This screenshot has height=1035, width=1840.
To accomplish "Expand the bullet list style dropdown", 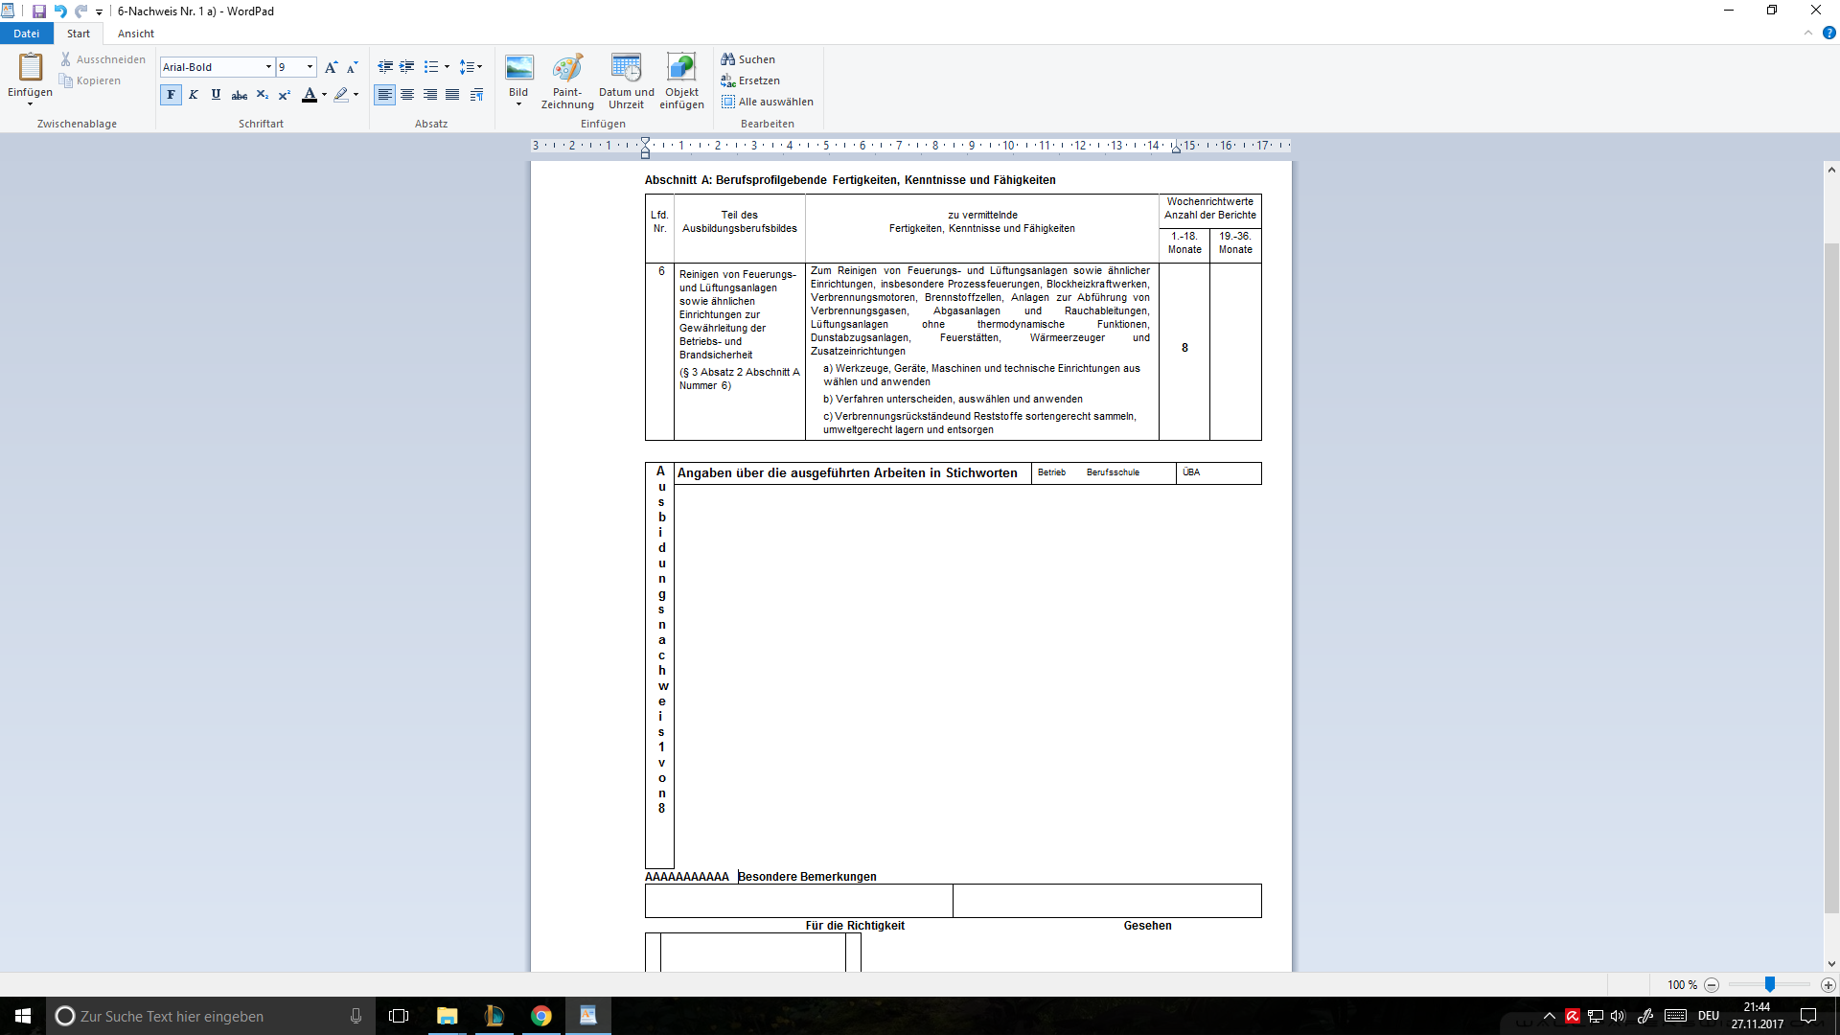I will click(447, 67).
